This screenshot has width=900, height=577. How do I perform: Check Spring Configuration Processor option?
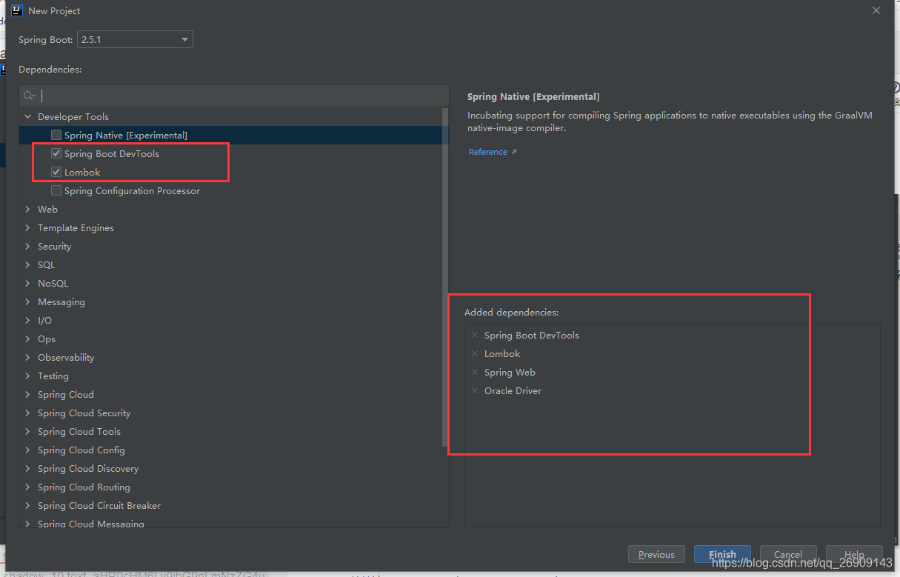tap(56, 190)
